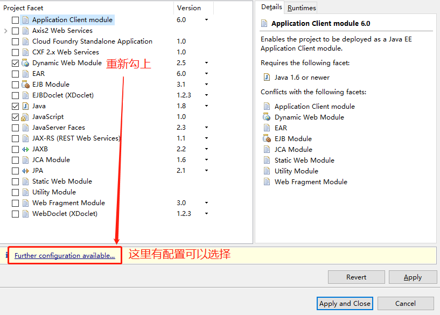Screen dimensions: 440x315
Task: Open EJB Module 3.1 version dropdown
Action: tap(206, 85)
